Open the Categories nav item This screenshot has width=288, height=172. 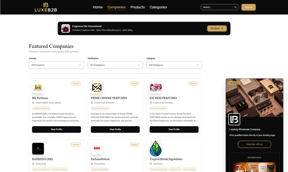pos(158,7)
